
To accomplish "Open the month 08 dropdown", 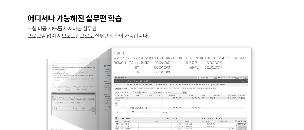I will (124, 92).
